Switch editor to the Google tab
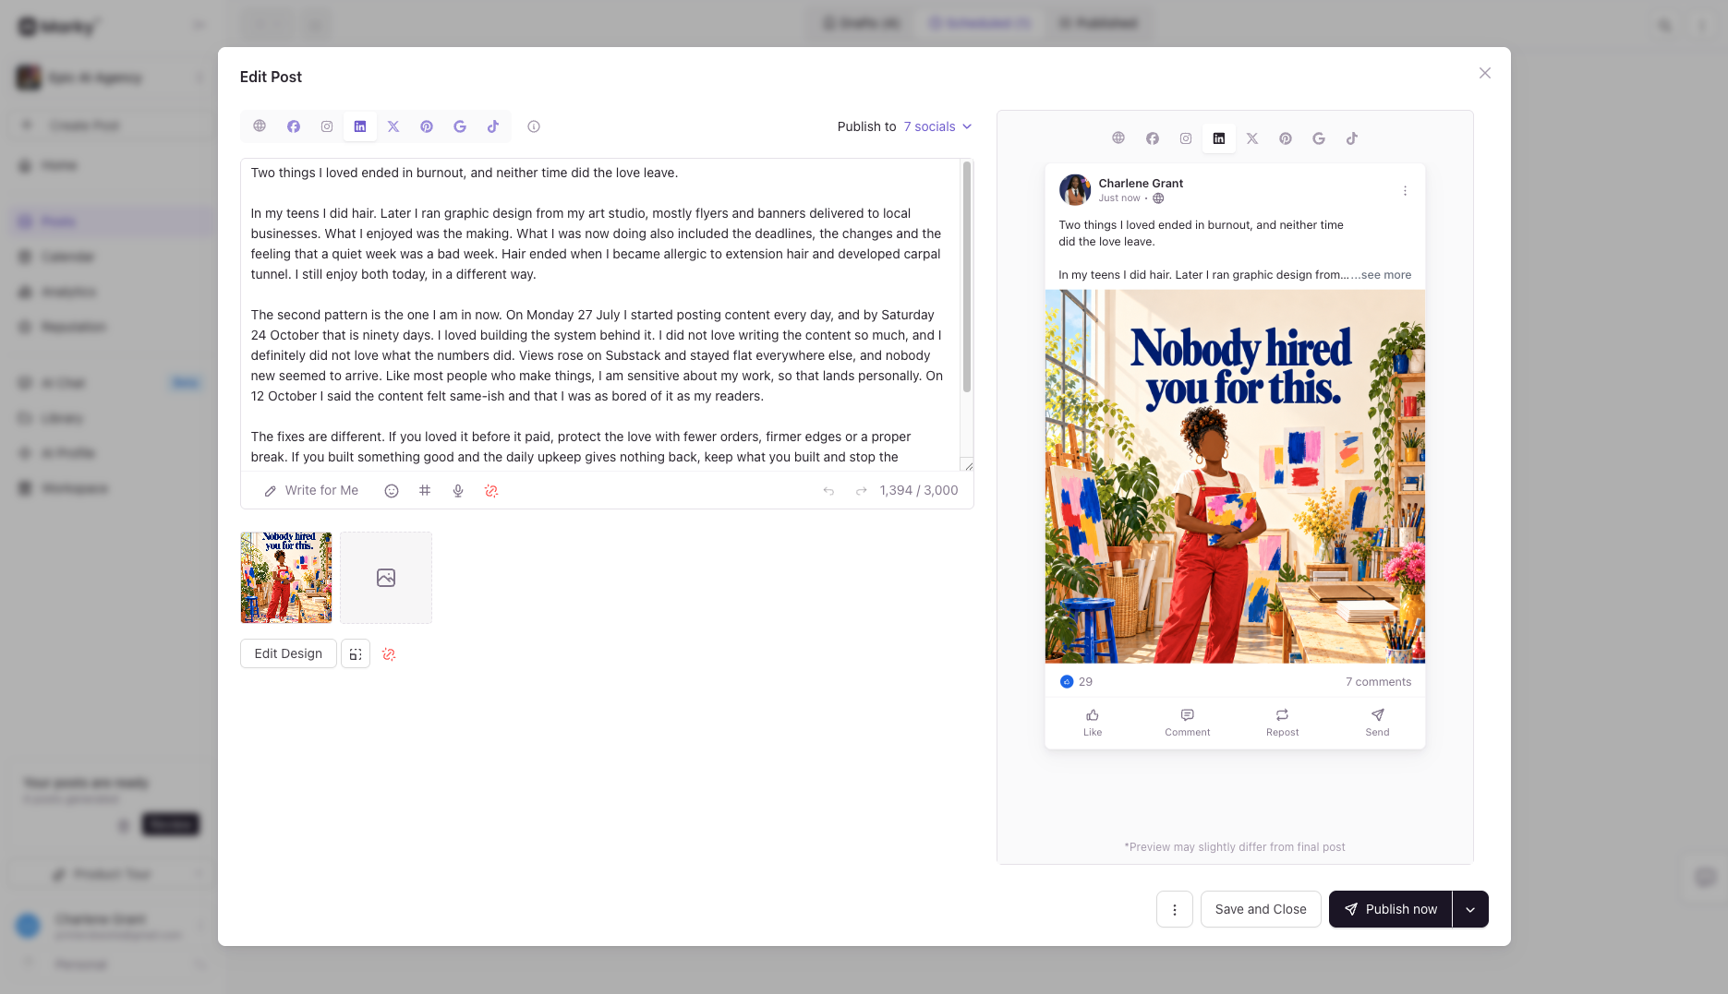Image resolution: width=1728 pixels, height=994 pixels. tap(460, 126)
